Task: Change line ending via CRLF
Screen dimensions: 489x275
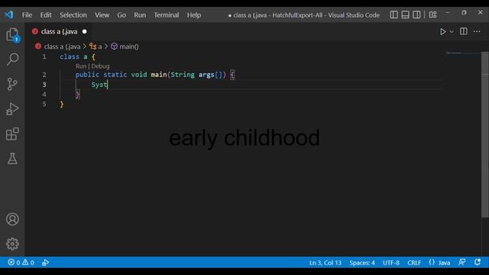Action: pos(414,263)
